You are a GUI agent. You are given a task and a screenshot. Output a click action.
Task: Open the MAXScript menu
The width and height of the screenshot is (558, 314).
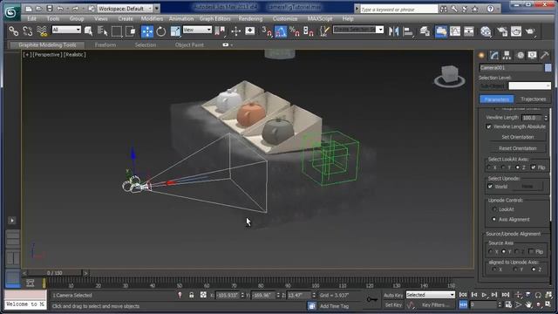pyautogui.click(x=320, y=18)
